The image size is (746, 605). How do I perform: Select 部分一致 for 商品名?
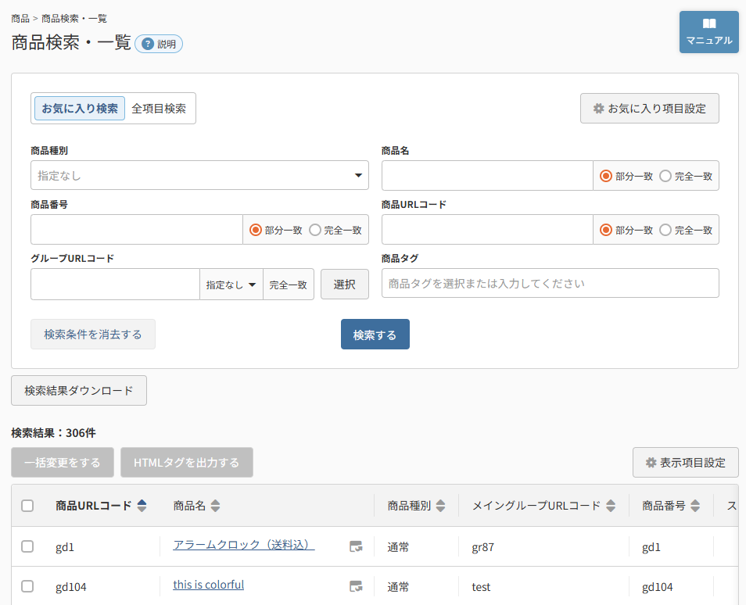606,176
